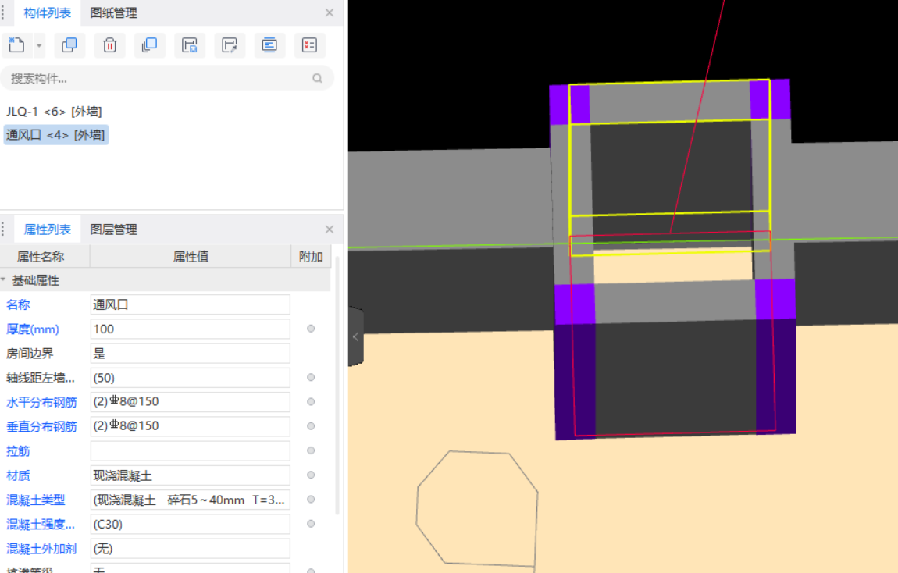This screenshot has width=898, height=573.
Task: Click the 厚度(mm) property name link
Action: pos(33,329)
